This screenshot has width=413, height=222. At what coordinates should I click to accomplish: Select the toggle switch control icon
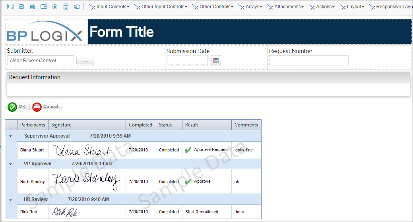(x=77, y=7)
